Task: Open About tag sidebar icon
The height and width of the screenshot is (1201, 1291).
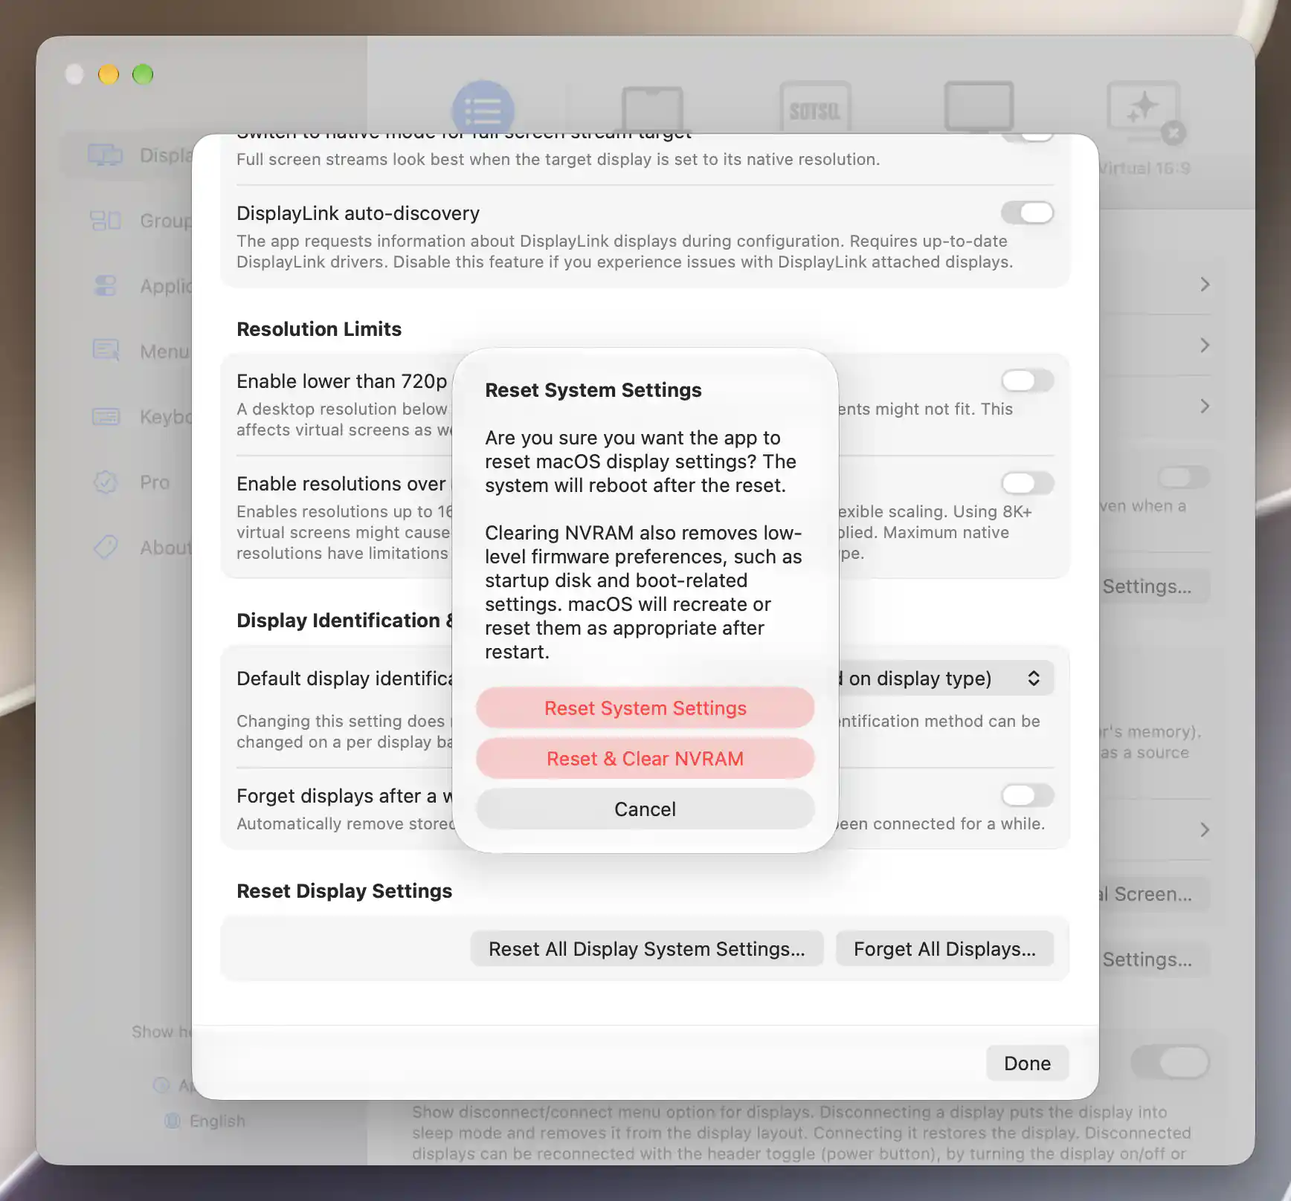Action: click(x=106, y=548)
